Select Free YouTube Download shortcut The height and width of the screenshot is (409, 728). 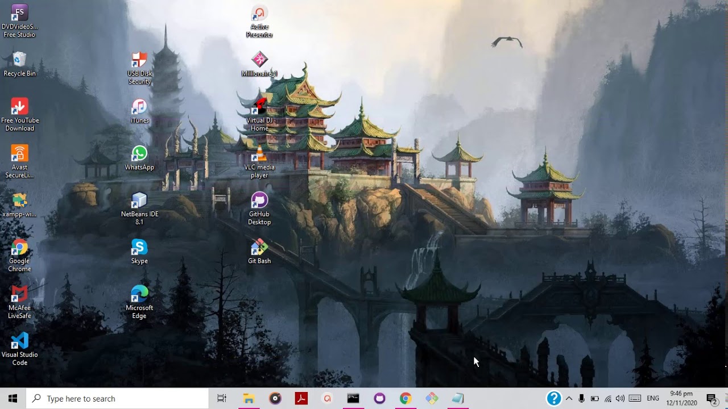(19, 115)
